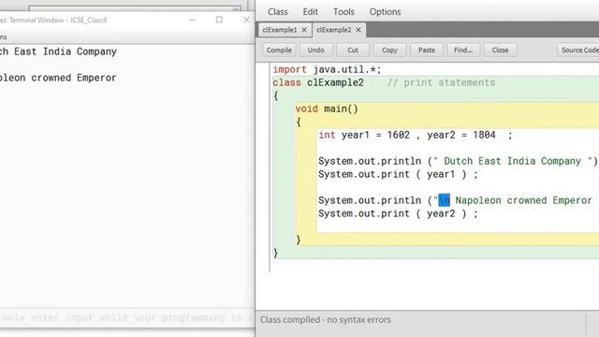The width and height of the screenshot is (599, 337).
Task: Click the Compile button
Action: click(x=279, y=50)
